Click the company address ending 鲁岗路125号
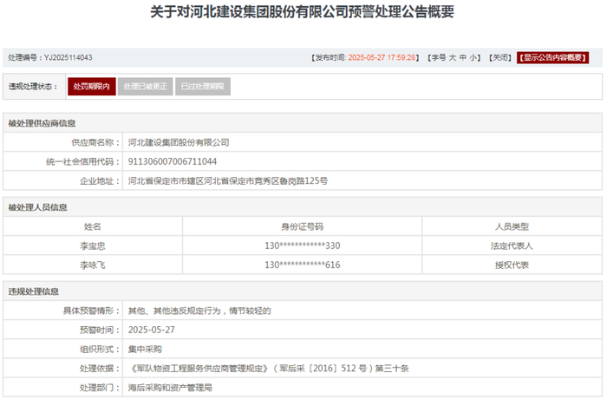The image size is (607, 399). tap(228, 181)
